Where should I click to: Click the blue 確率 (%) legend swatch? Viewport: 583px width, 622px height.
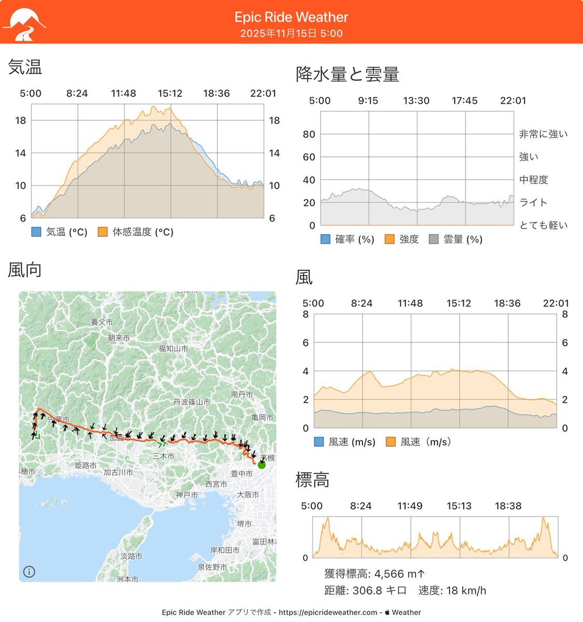click(x=325, y=239)
